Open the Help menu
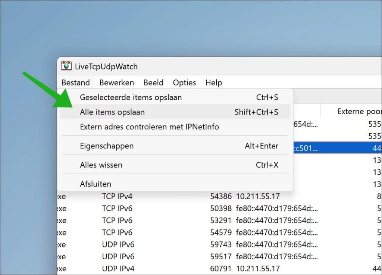 214,82
